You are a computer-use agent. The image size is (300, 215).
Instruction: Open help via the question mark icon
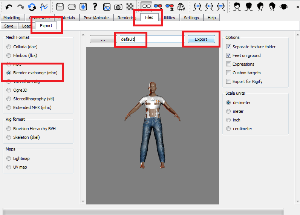coord(95,6)
